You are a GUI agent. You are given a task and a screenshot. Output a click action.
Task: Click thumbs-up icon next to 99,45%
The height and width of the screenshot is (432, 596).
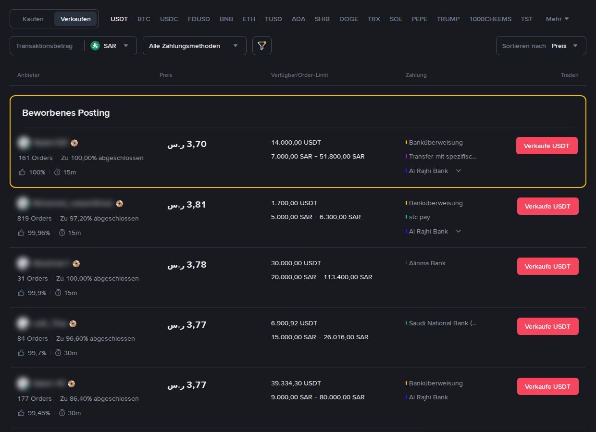[x=21, y=413]
